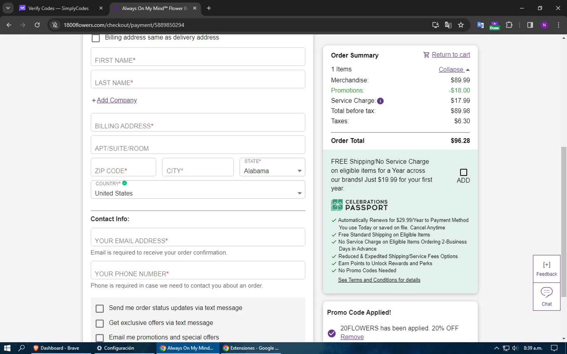Switch to the Verify Codes SimplyCodes tab
Screen dimensions: 567x354
pyautogui.click(x=59, y=8)
